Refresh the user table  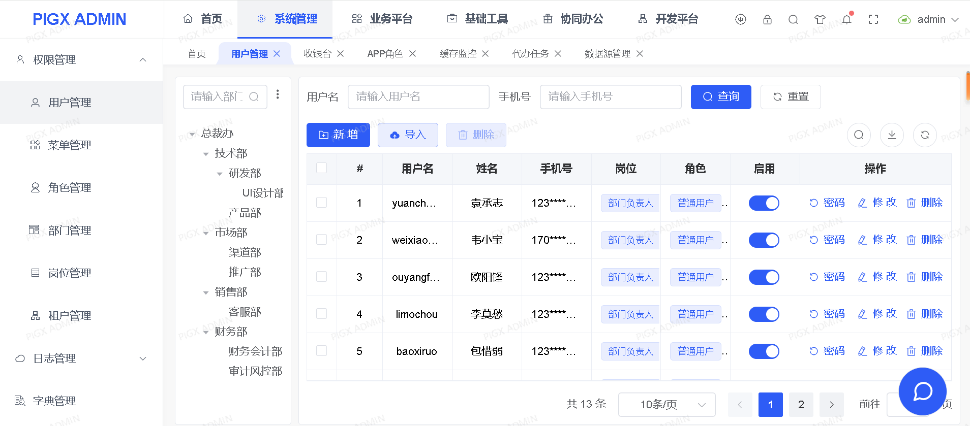coord(925,135)
